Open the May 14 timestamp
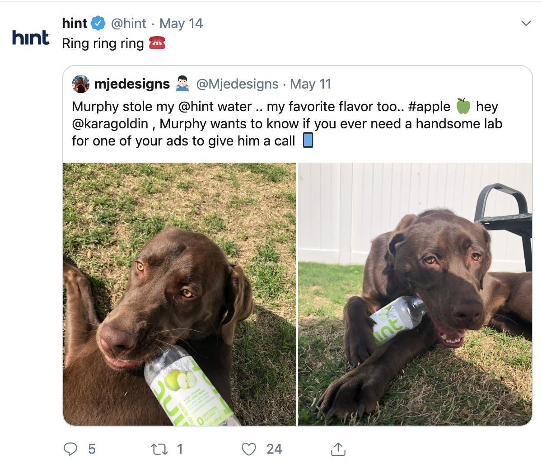Image resolution: width=542 pixels, height=469 pixels. click(x=181, y=23)
